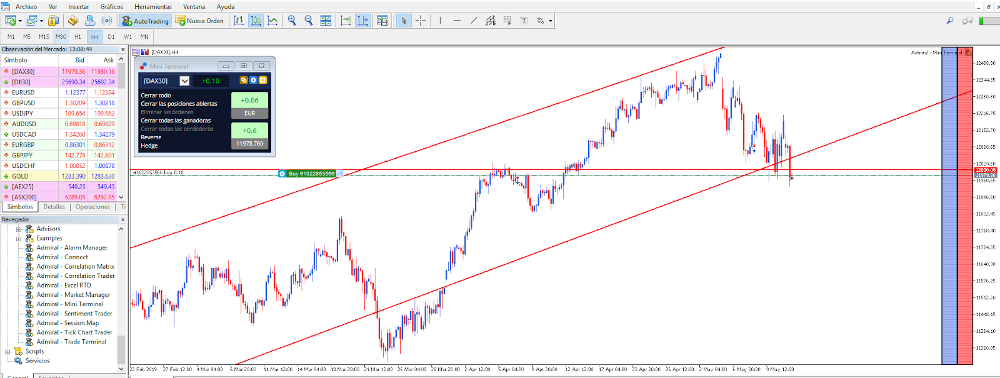Viewport: 1000px width, 378px height.
Task: Click Cerrar todo in Mini Terminal
Action: [156, 96]
